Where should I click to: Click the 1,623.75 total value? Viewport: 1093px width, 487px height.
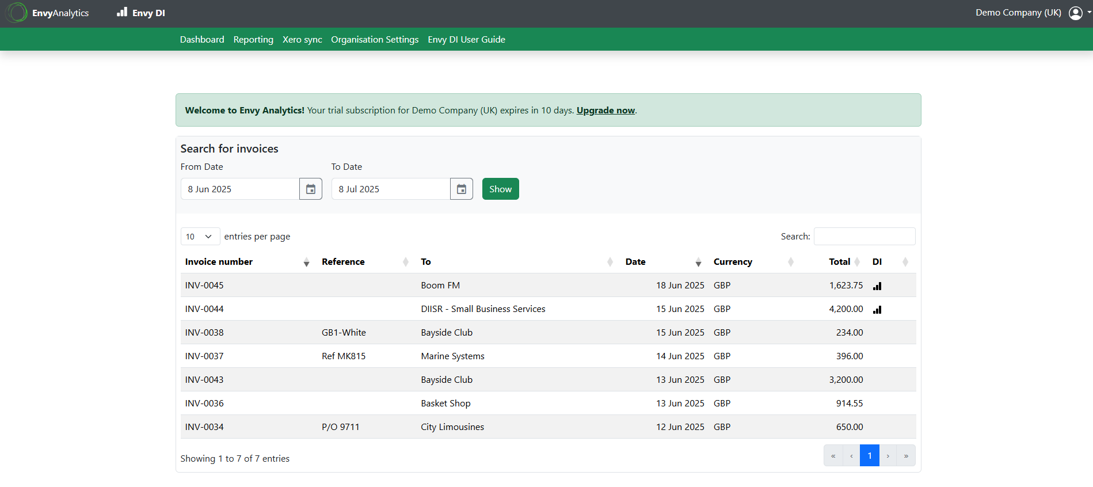[846, 285]
